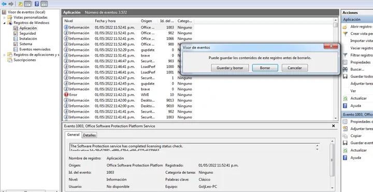
Task: Click the Back arrow in the toolbar
Action: (x=4, y=4)
